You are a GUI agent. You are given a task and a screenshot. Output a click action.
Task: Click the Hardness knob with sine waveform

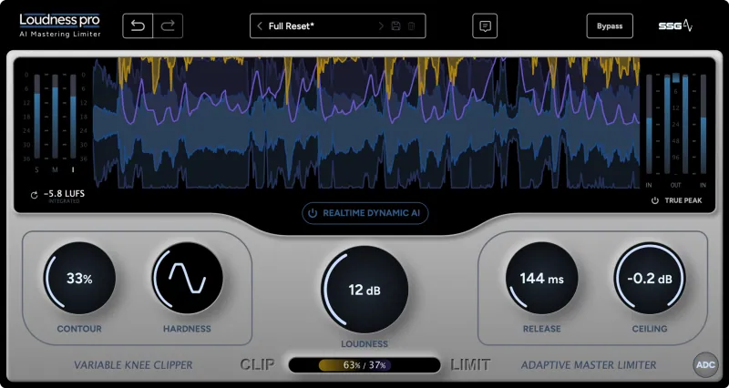tap(188, 278)
